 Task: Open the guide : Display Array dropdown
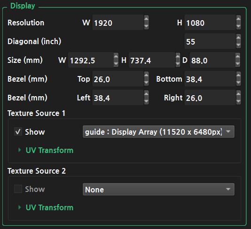coord(158,132)
